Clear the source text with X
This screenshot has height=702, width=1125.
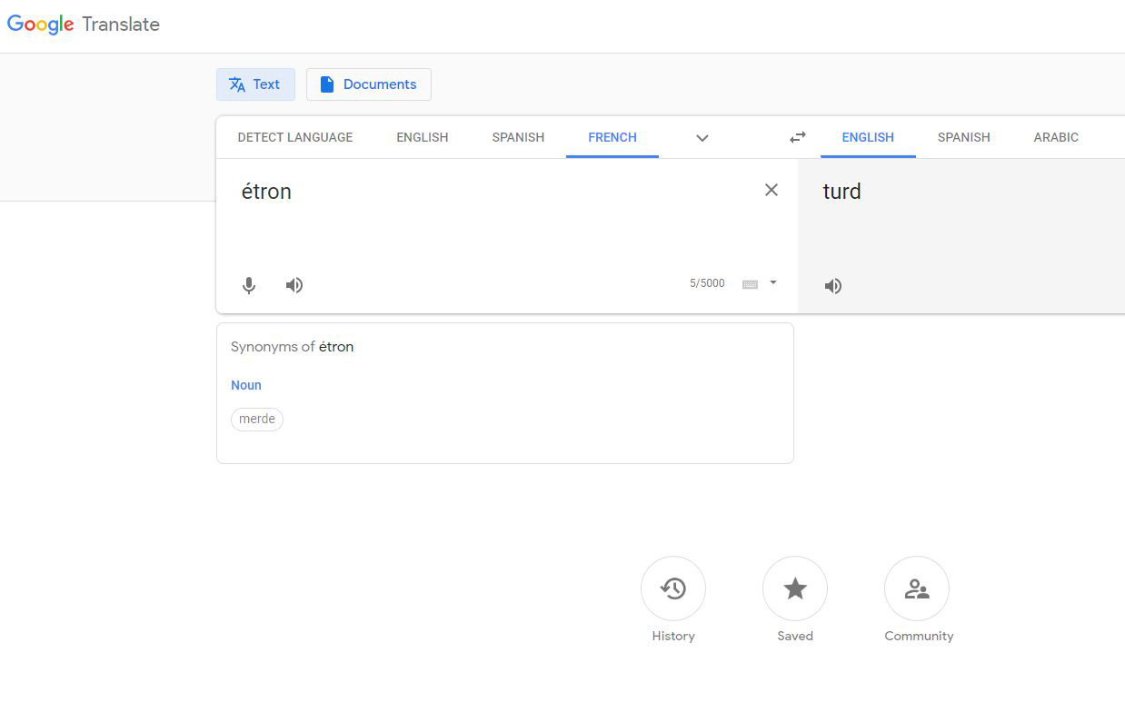(x=772, y=190)
